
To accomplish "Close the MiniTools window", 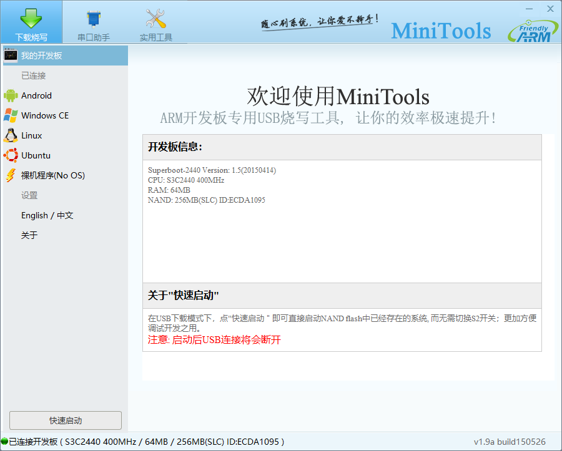I will click(x=551, y=9).
